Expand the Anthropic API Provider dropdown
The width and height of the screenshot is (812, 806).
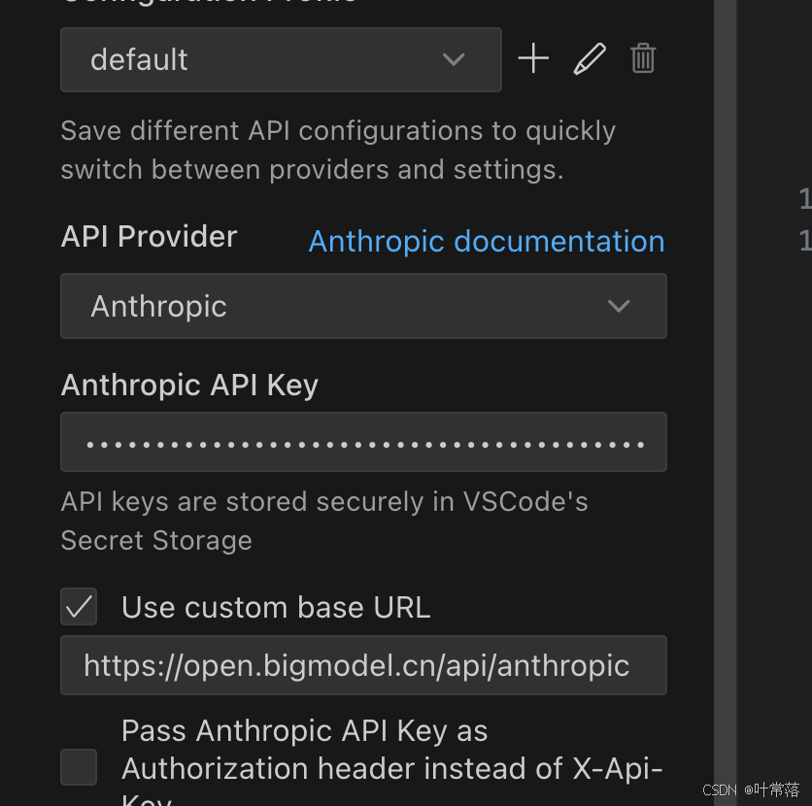click(363, 306)
